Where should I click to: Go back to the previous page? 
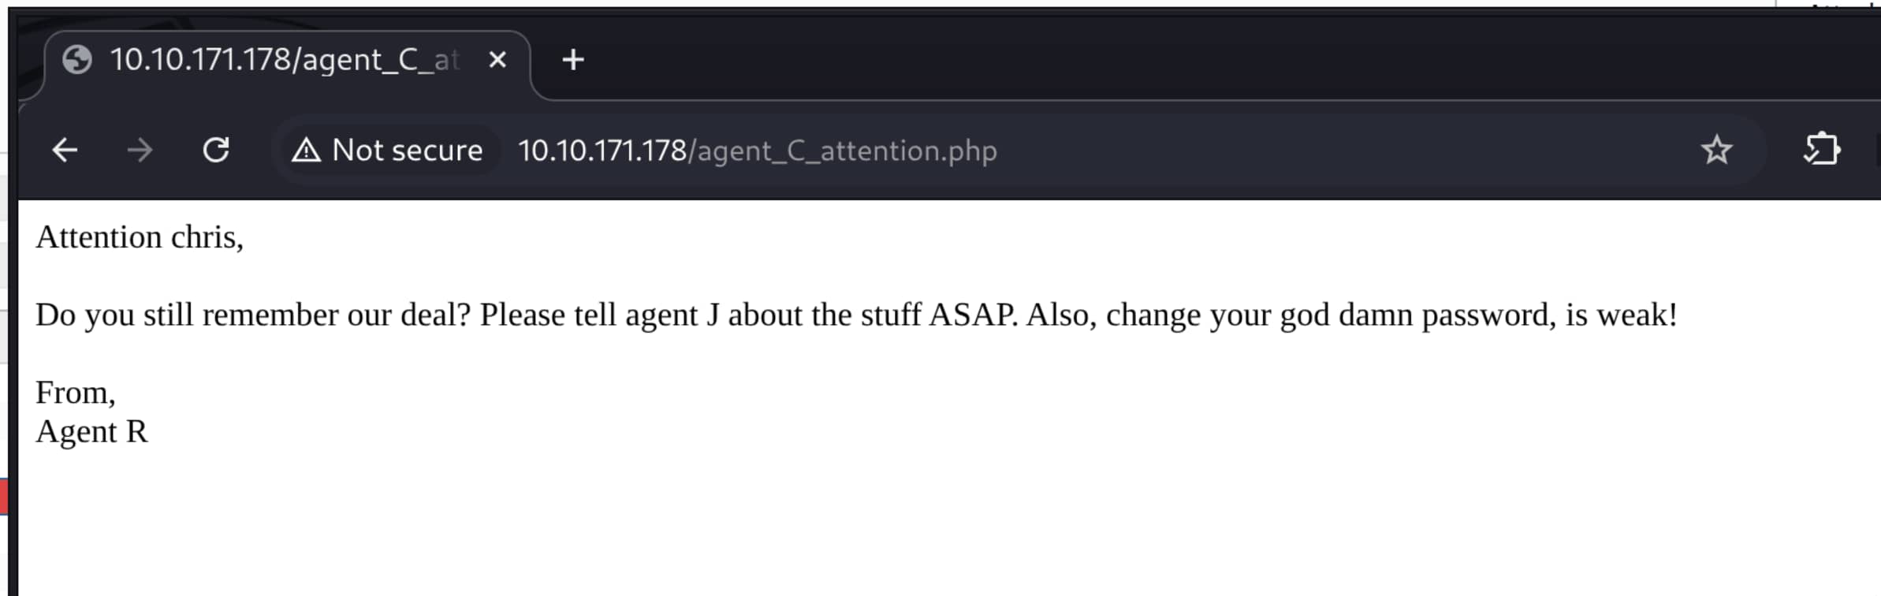point(65,150)
